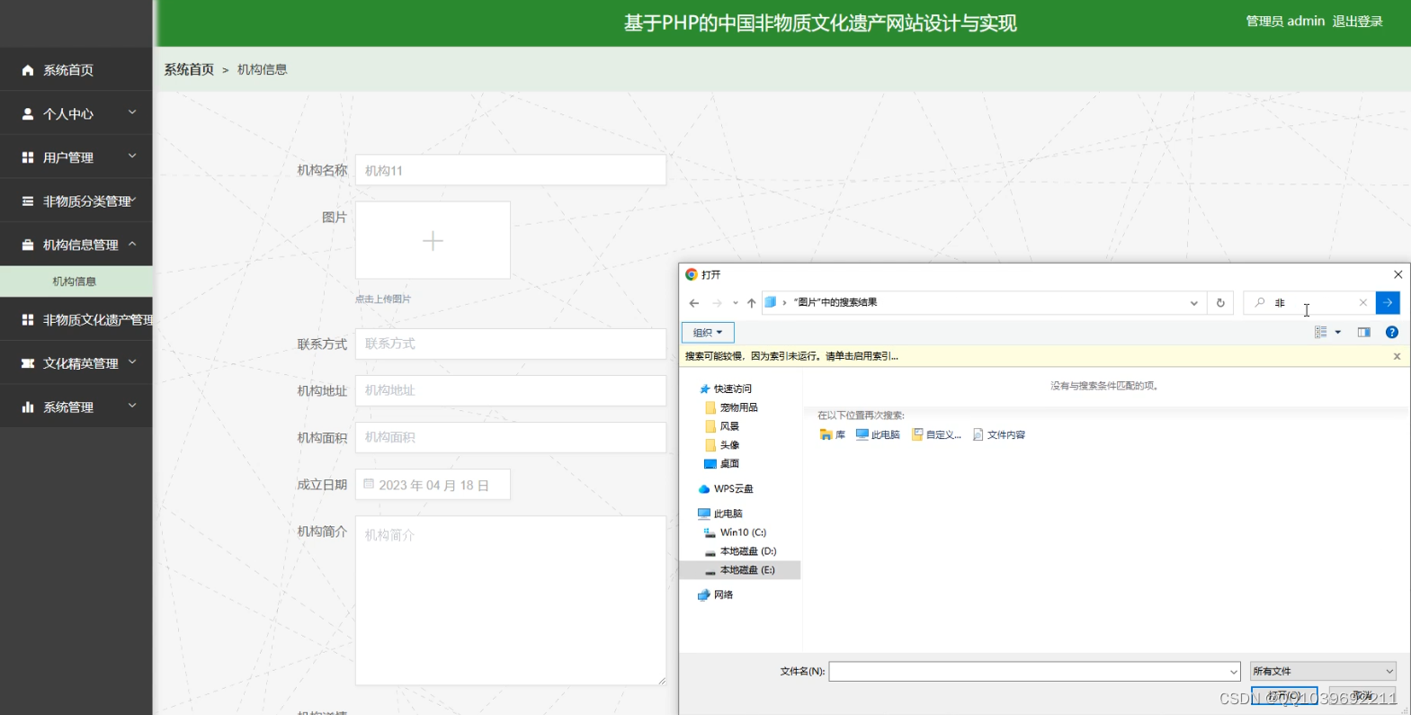Click the briefcase icon beside 机构信息管理
This screenshot has width=1411, height=715.
tap(28, 245)
